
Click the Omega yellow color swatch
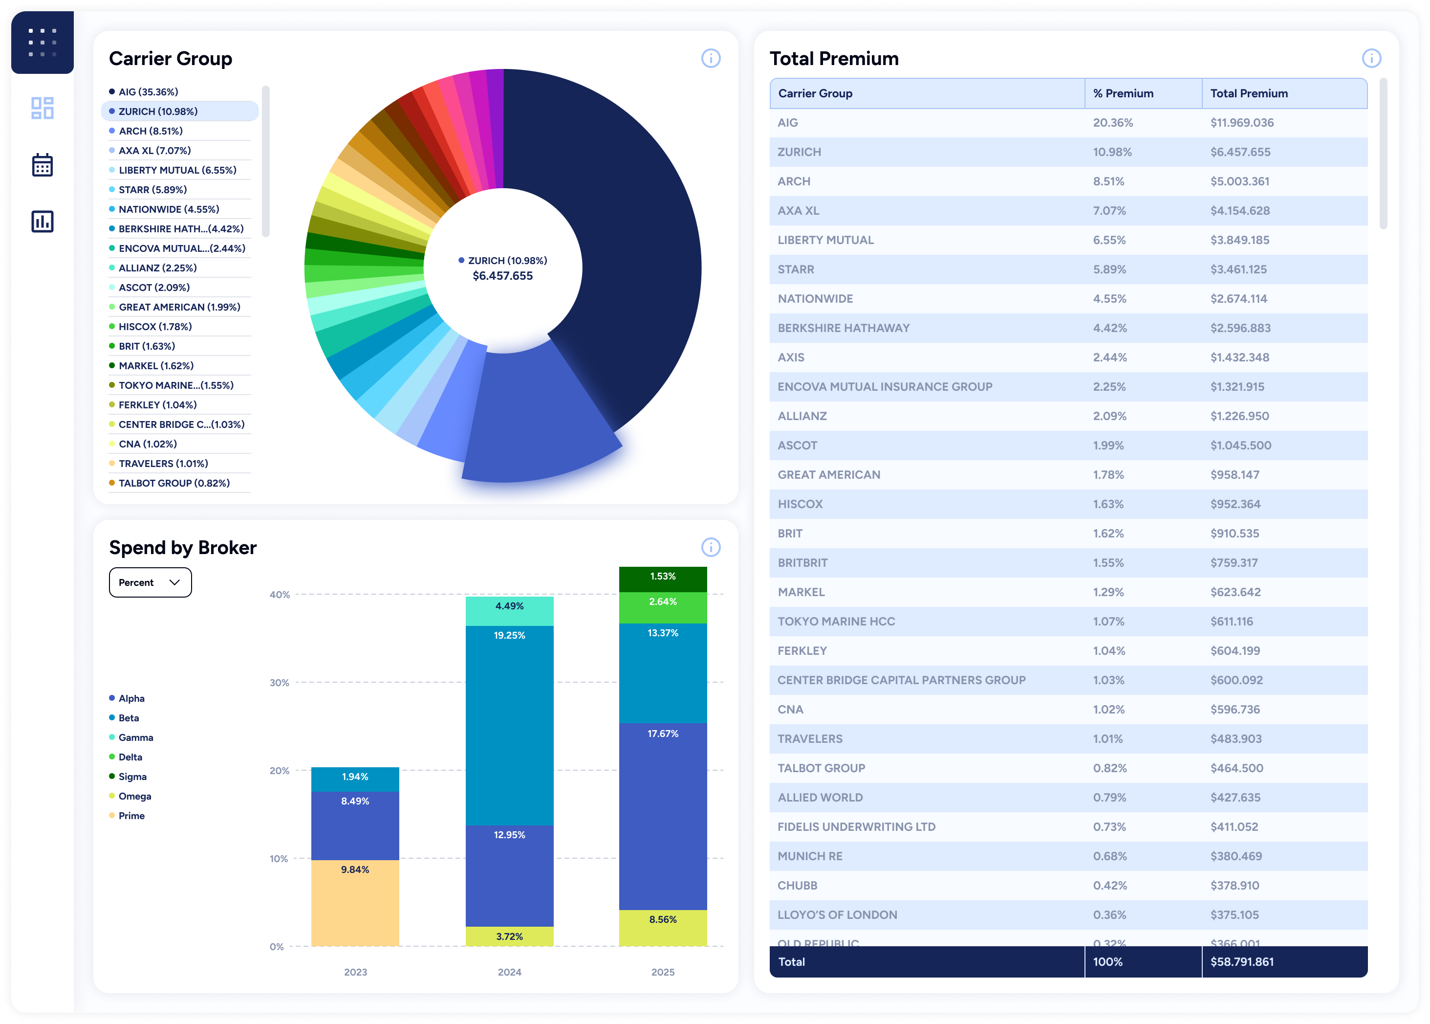click(112, 796)
